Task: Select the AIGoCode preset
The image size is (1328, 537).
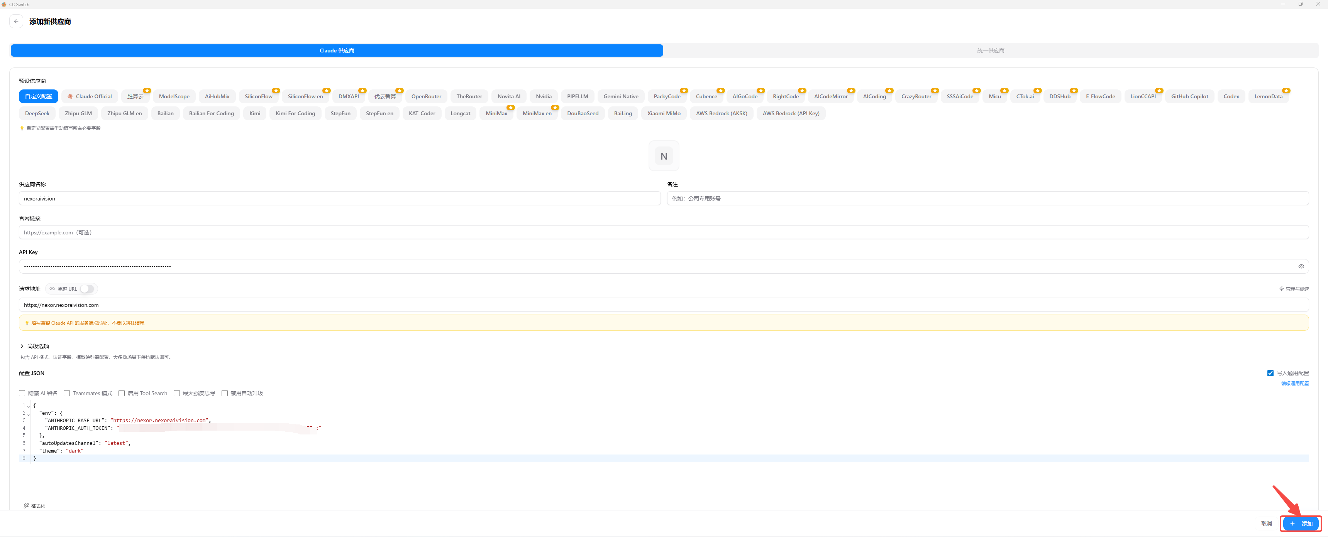Action: coord(745,96)
